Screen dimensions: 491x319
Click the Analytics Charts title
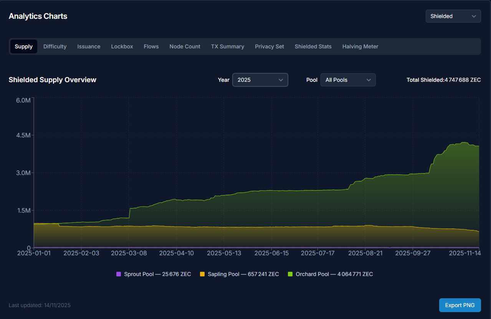38,16
